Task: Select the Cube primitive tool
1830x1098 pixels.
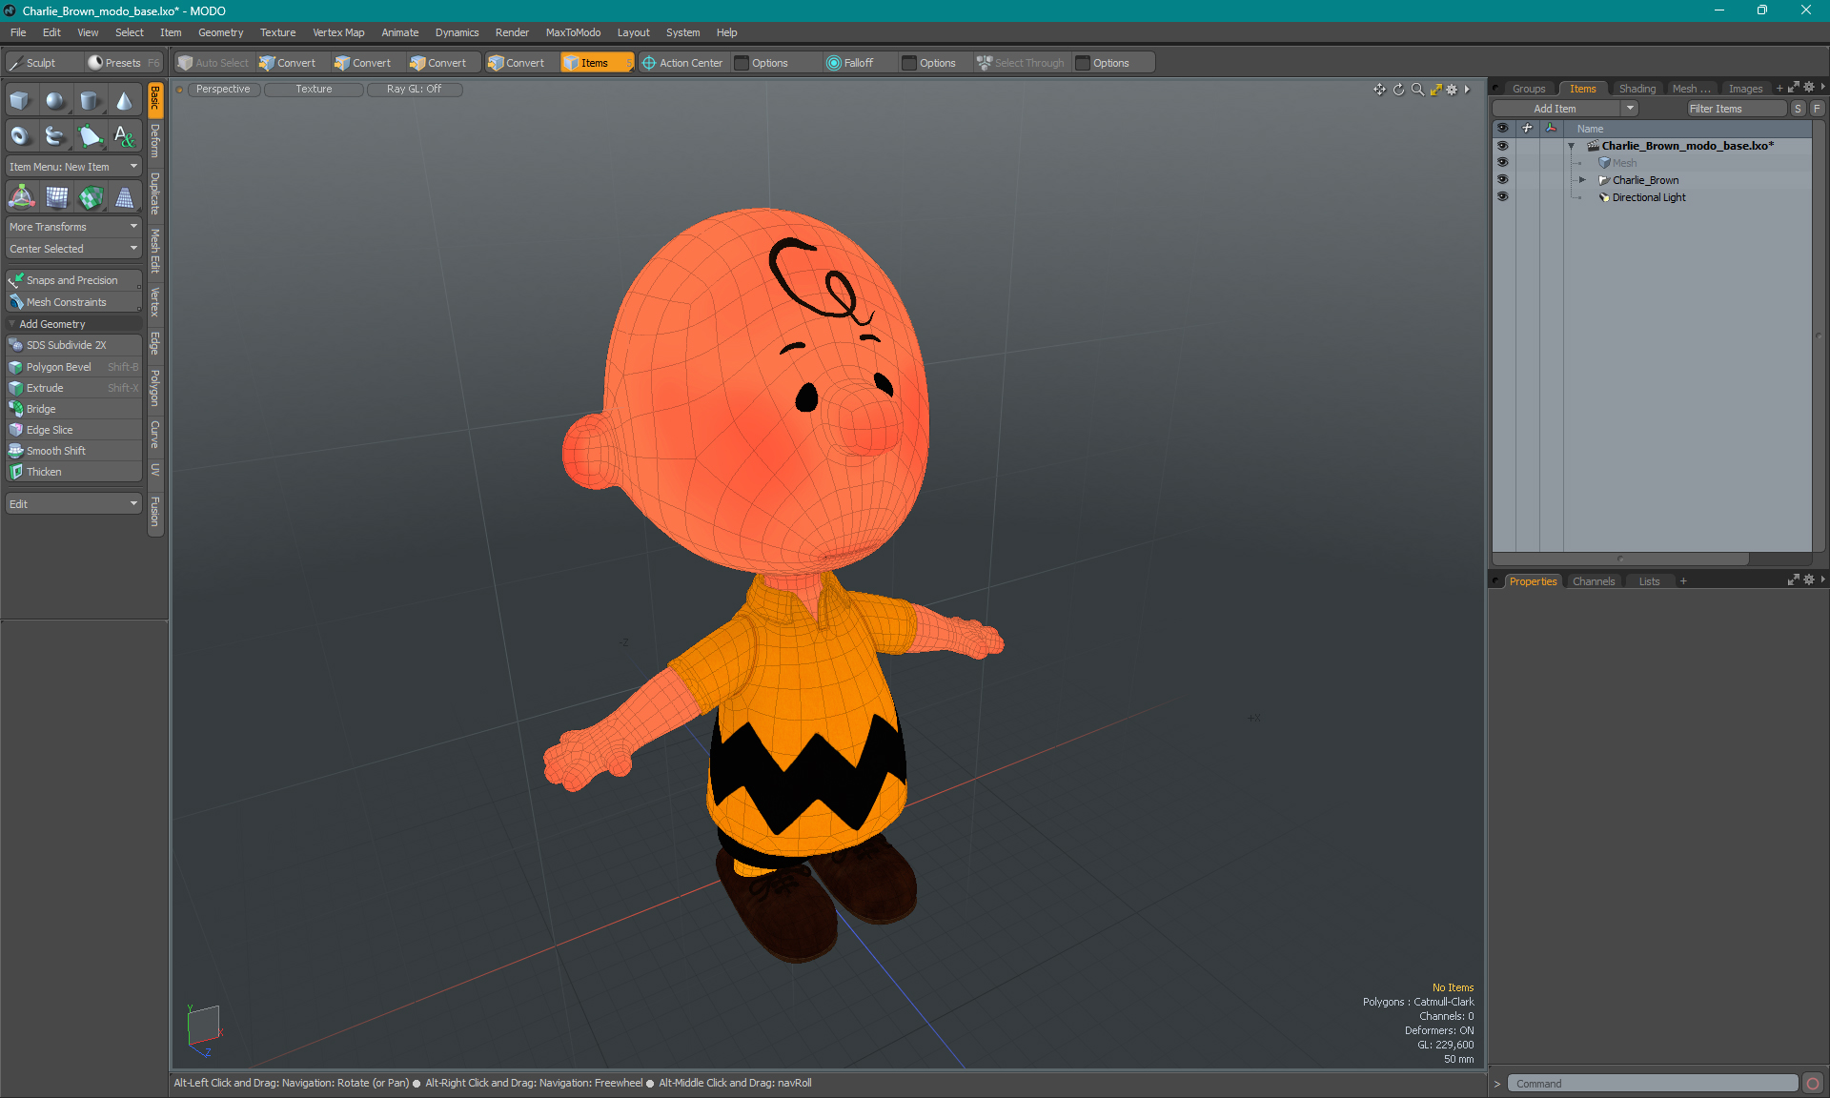Action: point(20,101)
